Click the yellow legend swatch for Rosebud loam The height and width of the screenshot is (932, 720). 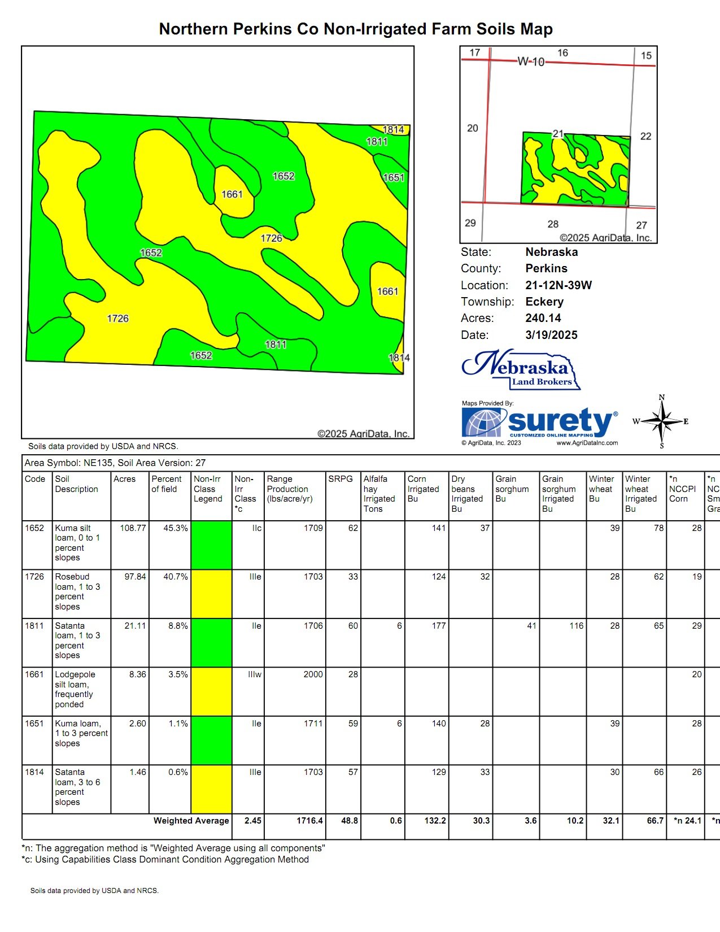click(211, 594)
